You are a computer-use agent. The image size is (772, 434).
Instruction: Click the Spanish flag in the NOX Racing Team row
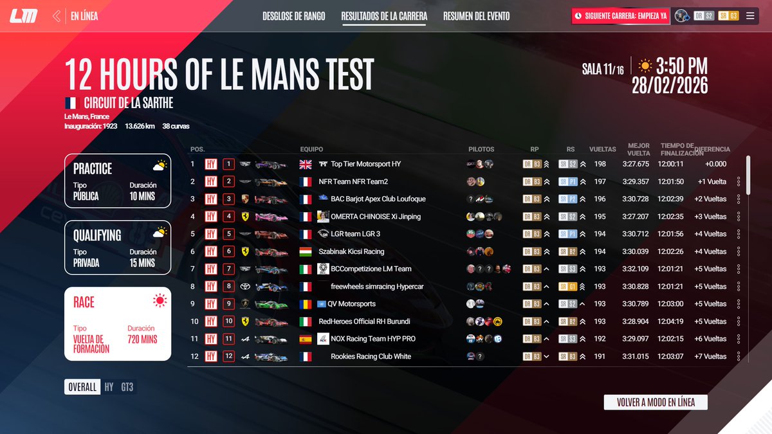306,339
